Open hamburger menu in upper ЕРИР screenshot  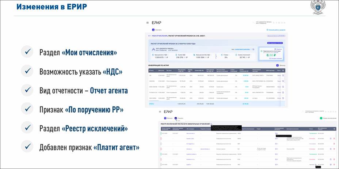point(148,23)
